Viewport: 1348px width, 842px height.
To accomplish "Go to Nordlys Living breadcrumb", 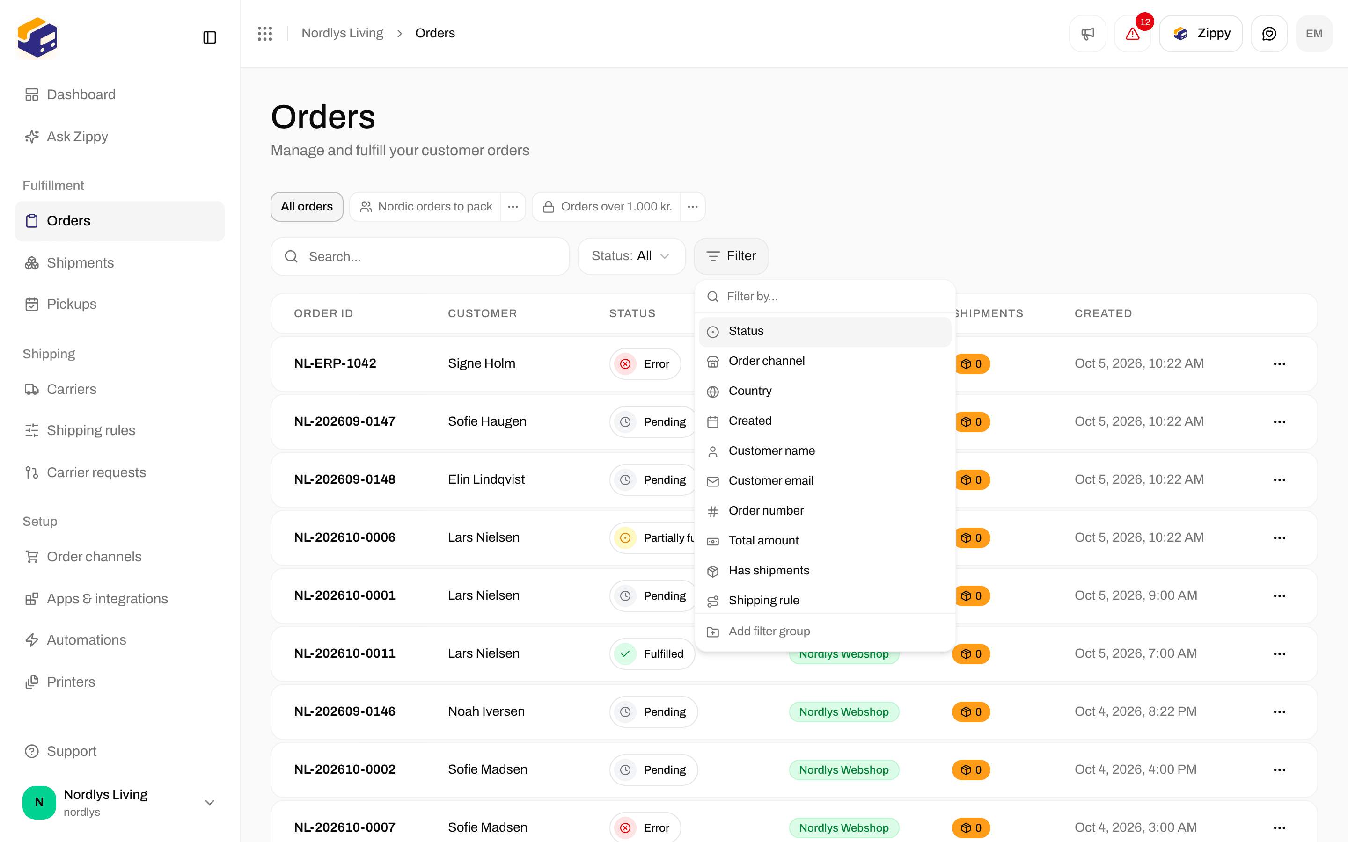I will coord(342,33).
